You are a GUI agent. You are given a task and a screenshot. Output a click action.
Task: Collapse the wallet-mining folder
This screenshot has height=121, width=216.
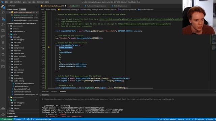[x=19, y=81]
